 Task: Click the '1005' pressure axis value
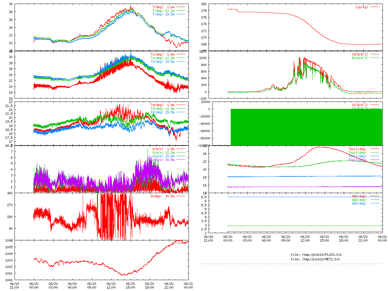[x=9, y=247]
